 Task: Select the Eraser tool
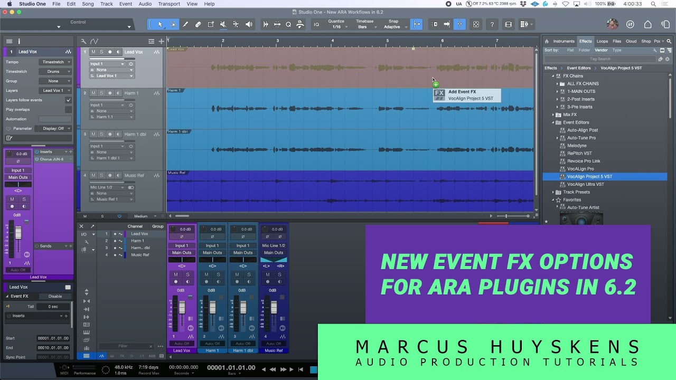pyautogui.click(x=198, y=24)
